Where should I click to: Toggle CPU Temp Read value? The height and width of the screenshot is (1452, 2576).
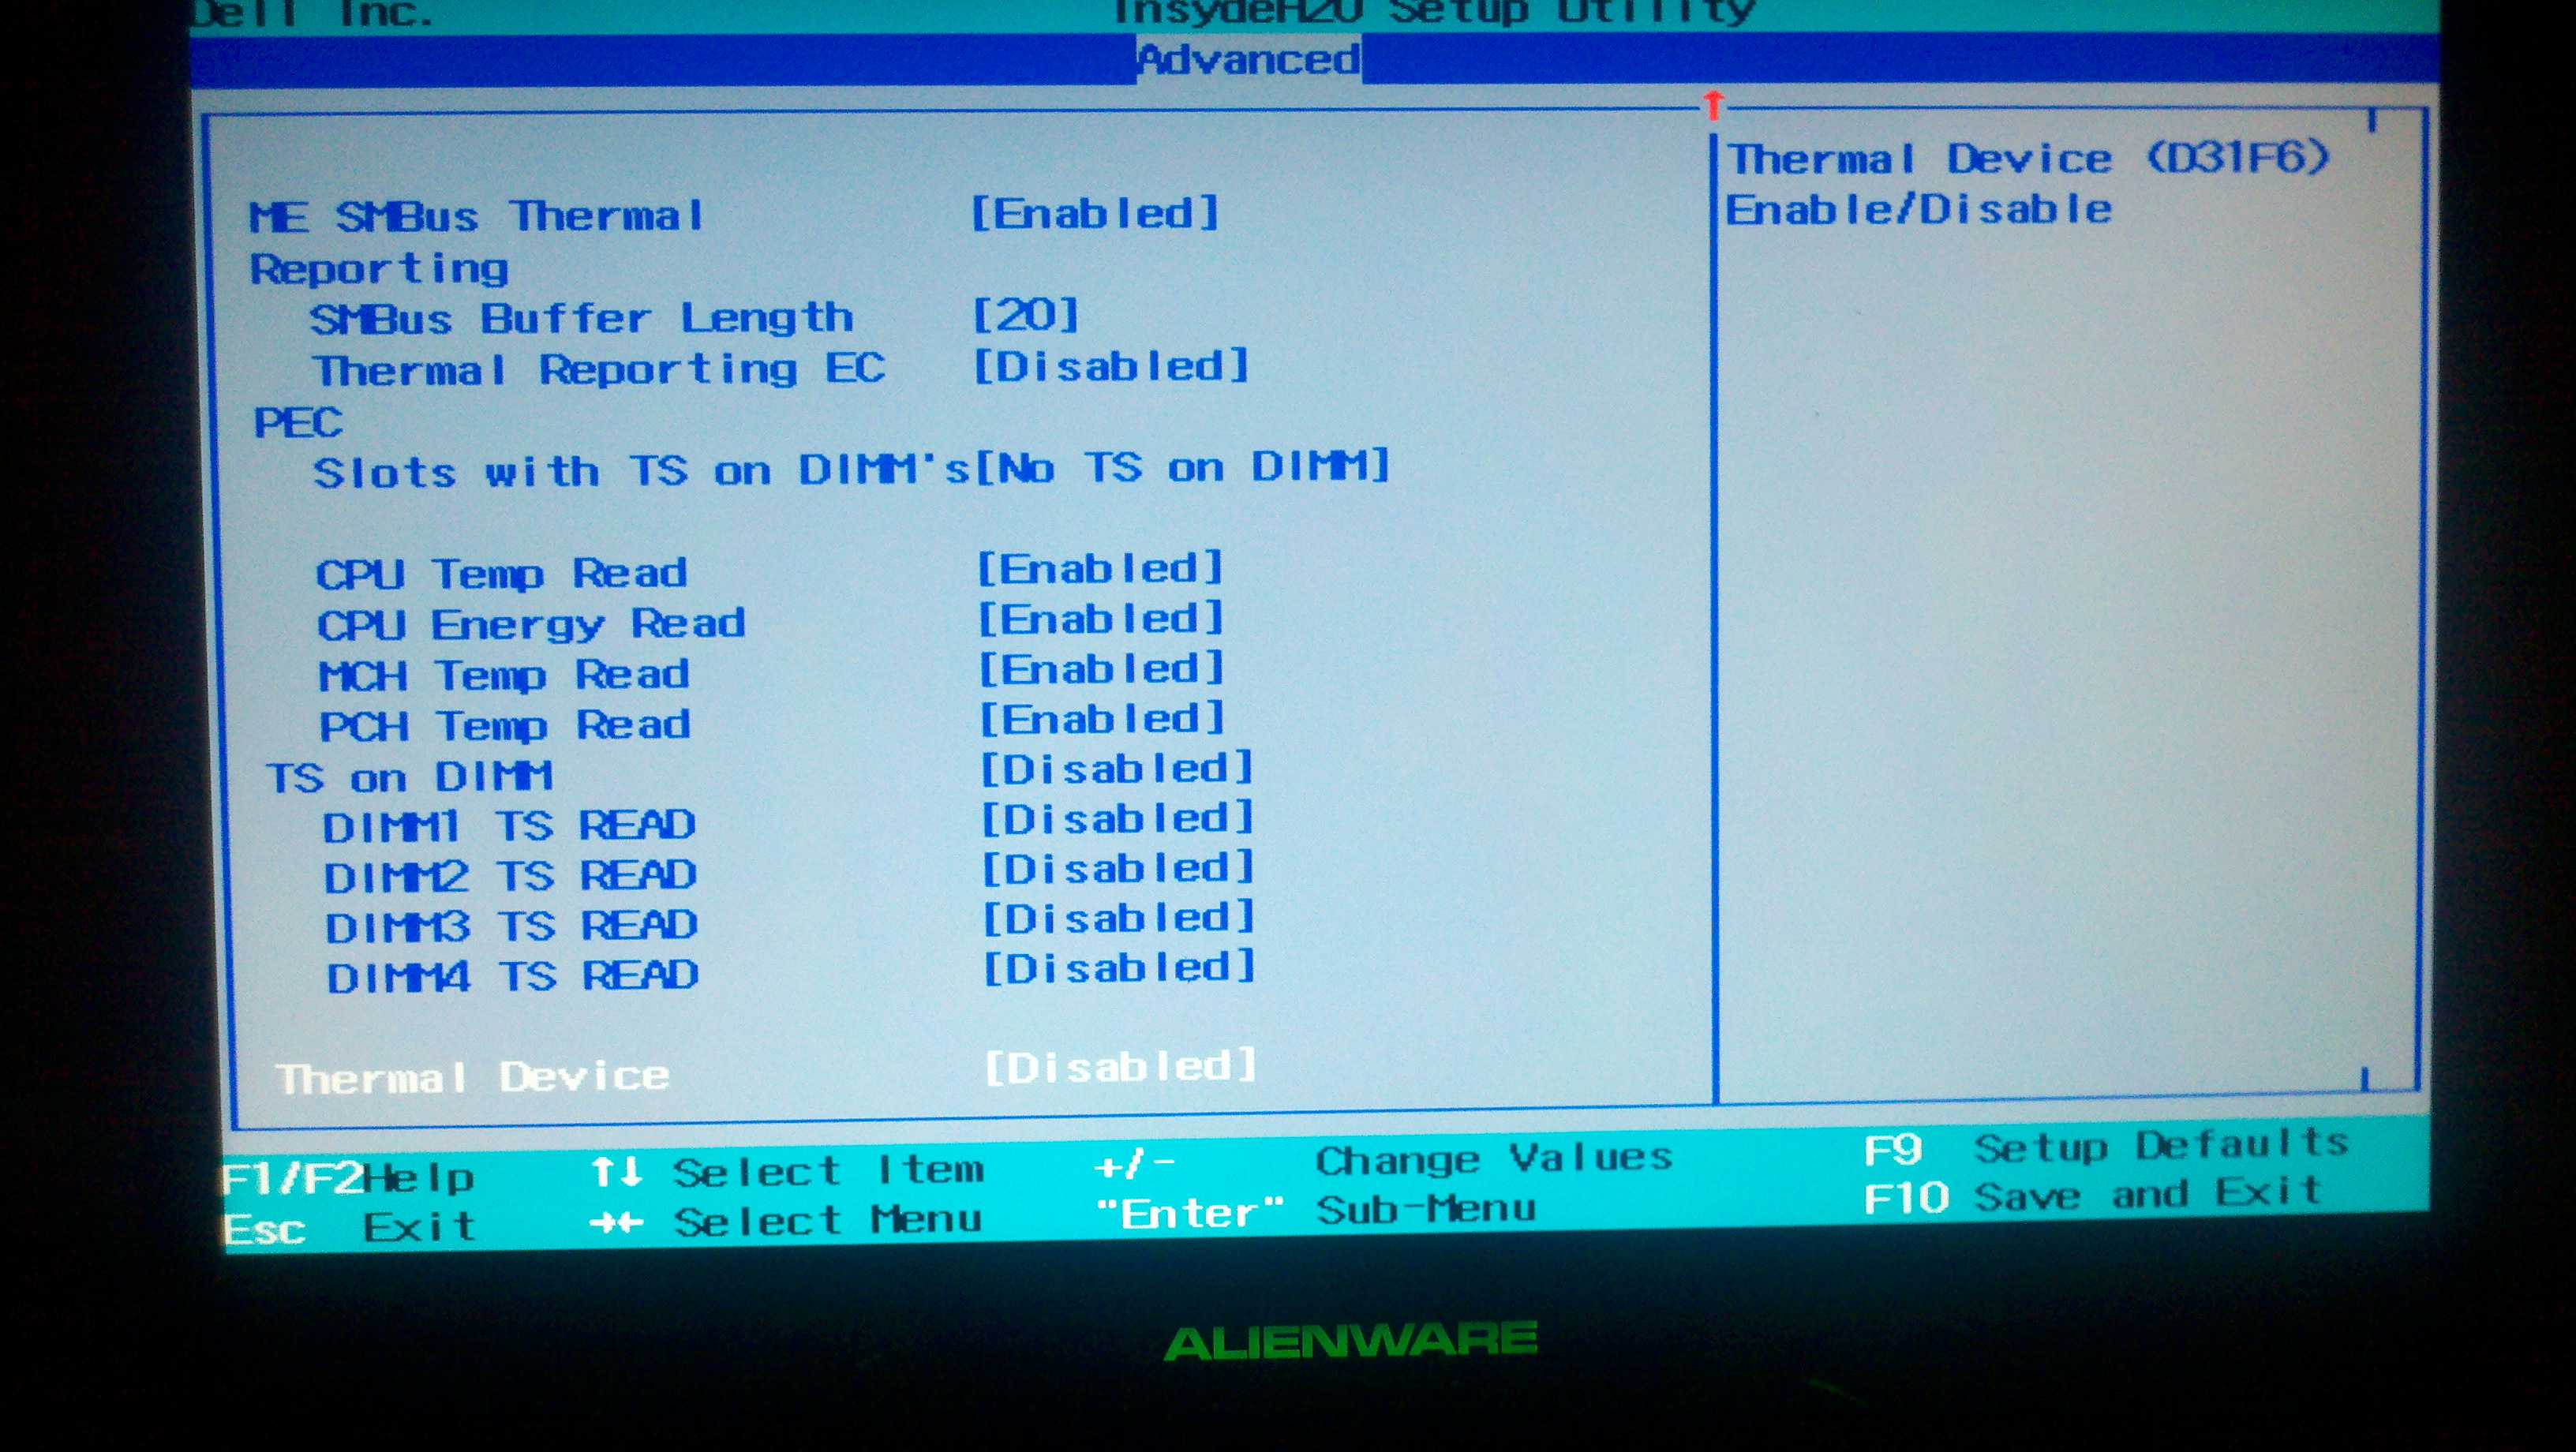point(1100,569)
